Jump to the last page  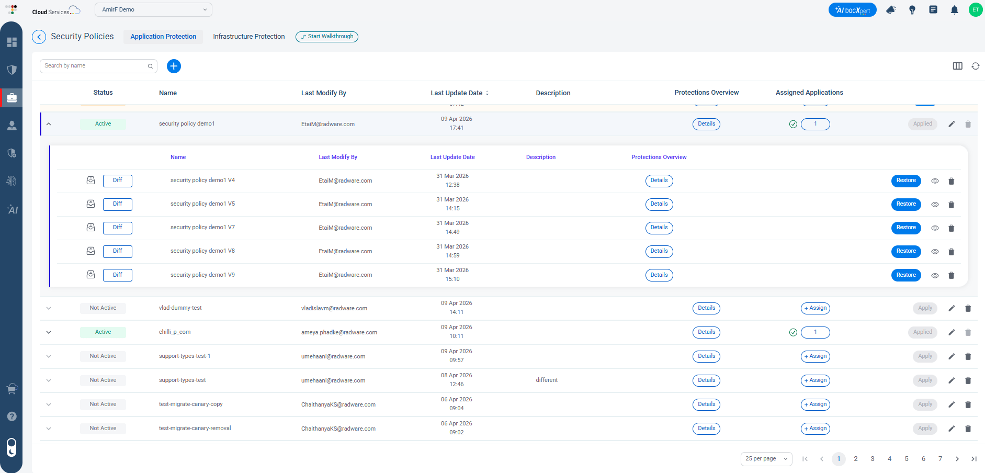[973, 459]
